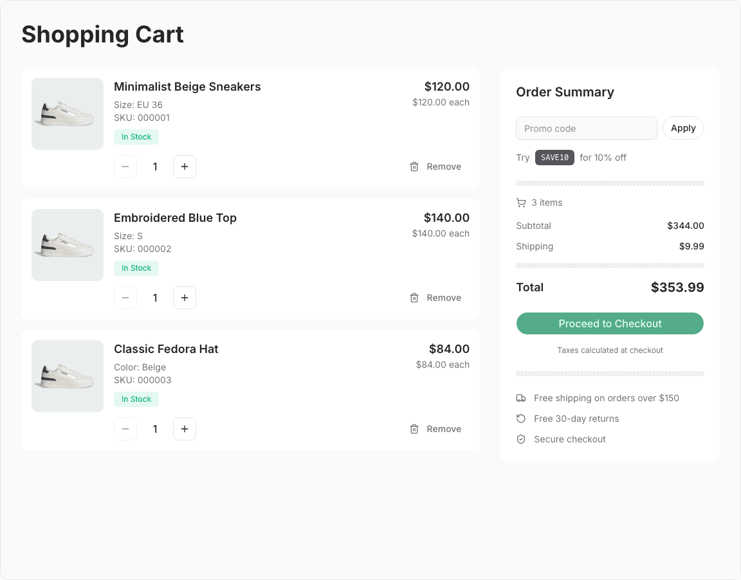741x580 pixels.
Task: Click the Apply promo code button
Action: pyautogui.click(x=683, y=128)
